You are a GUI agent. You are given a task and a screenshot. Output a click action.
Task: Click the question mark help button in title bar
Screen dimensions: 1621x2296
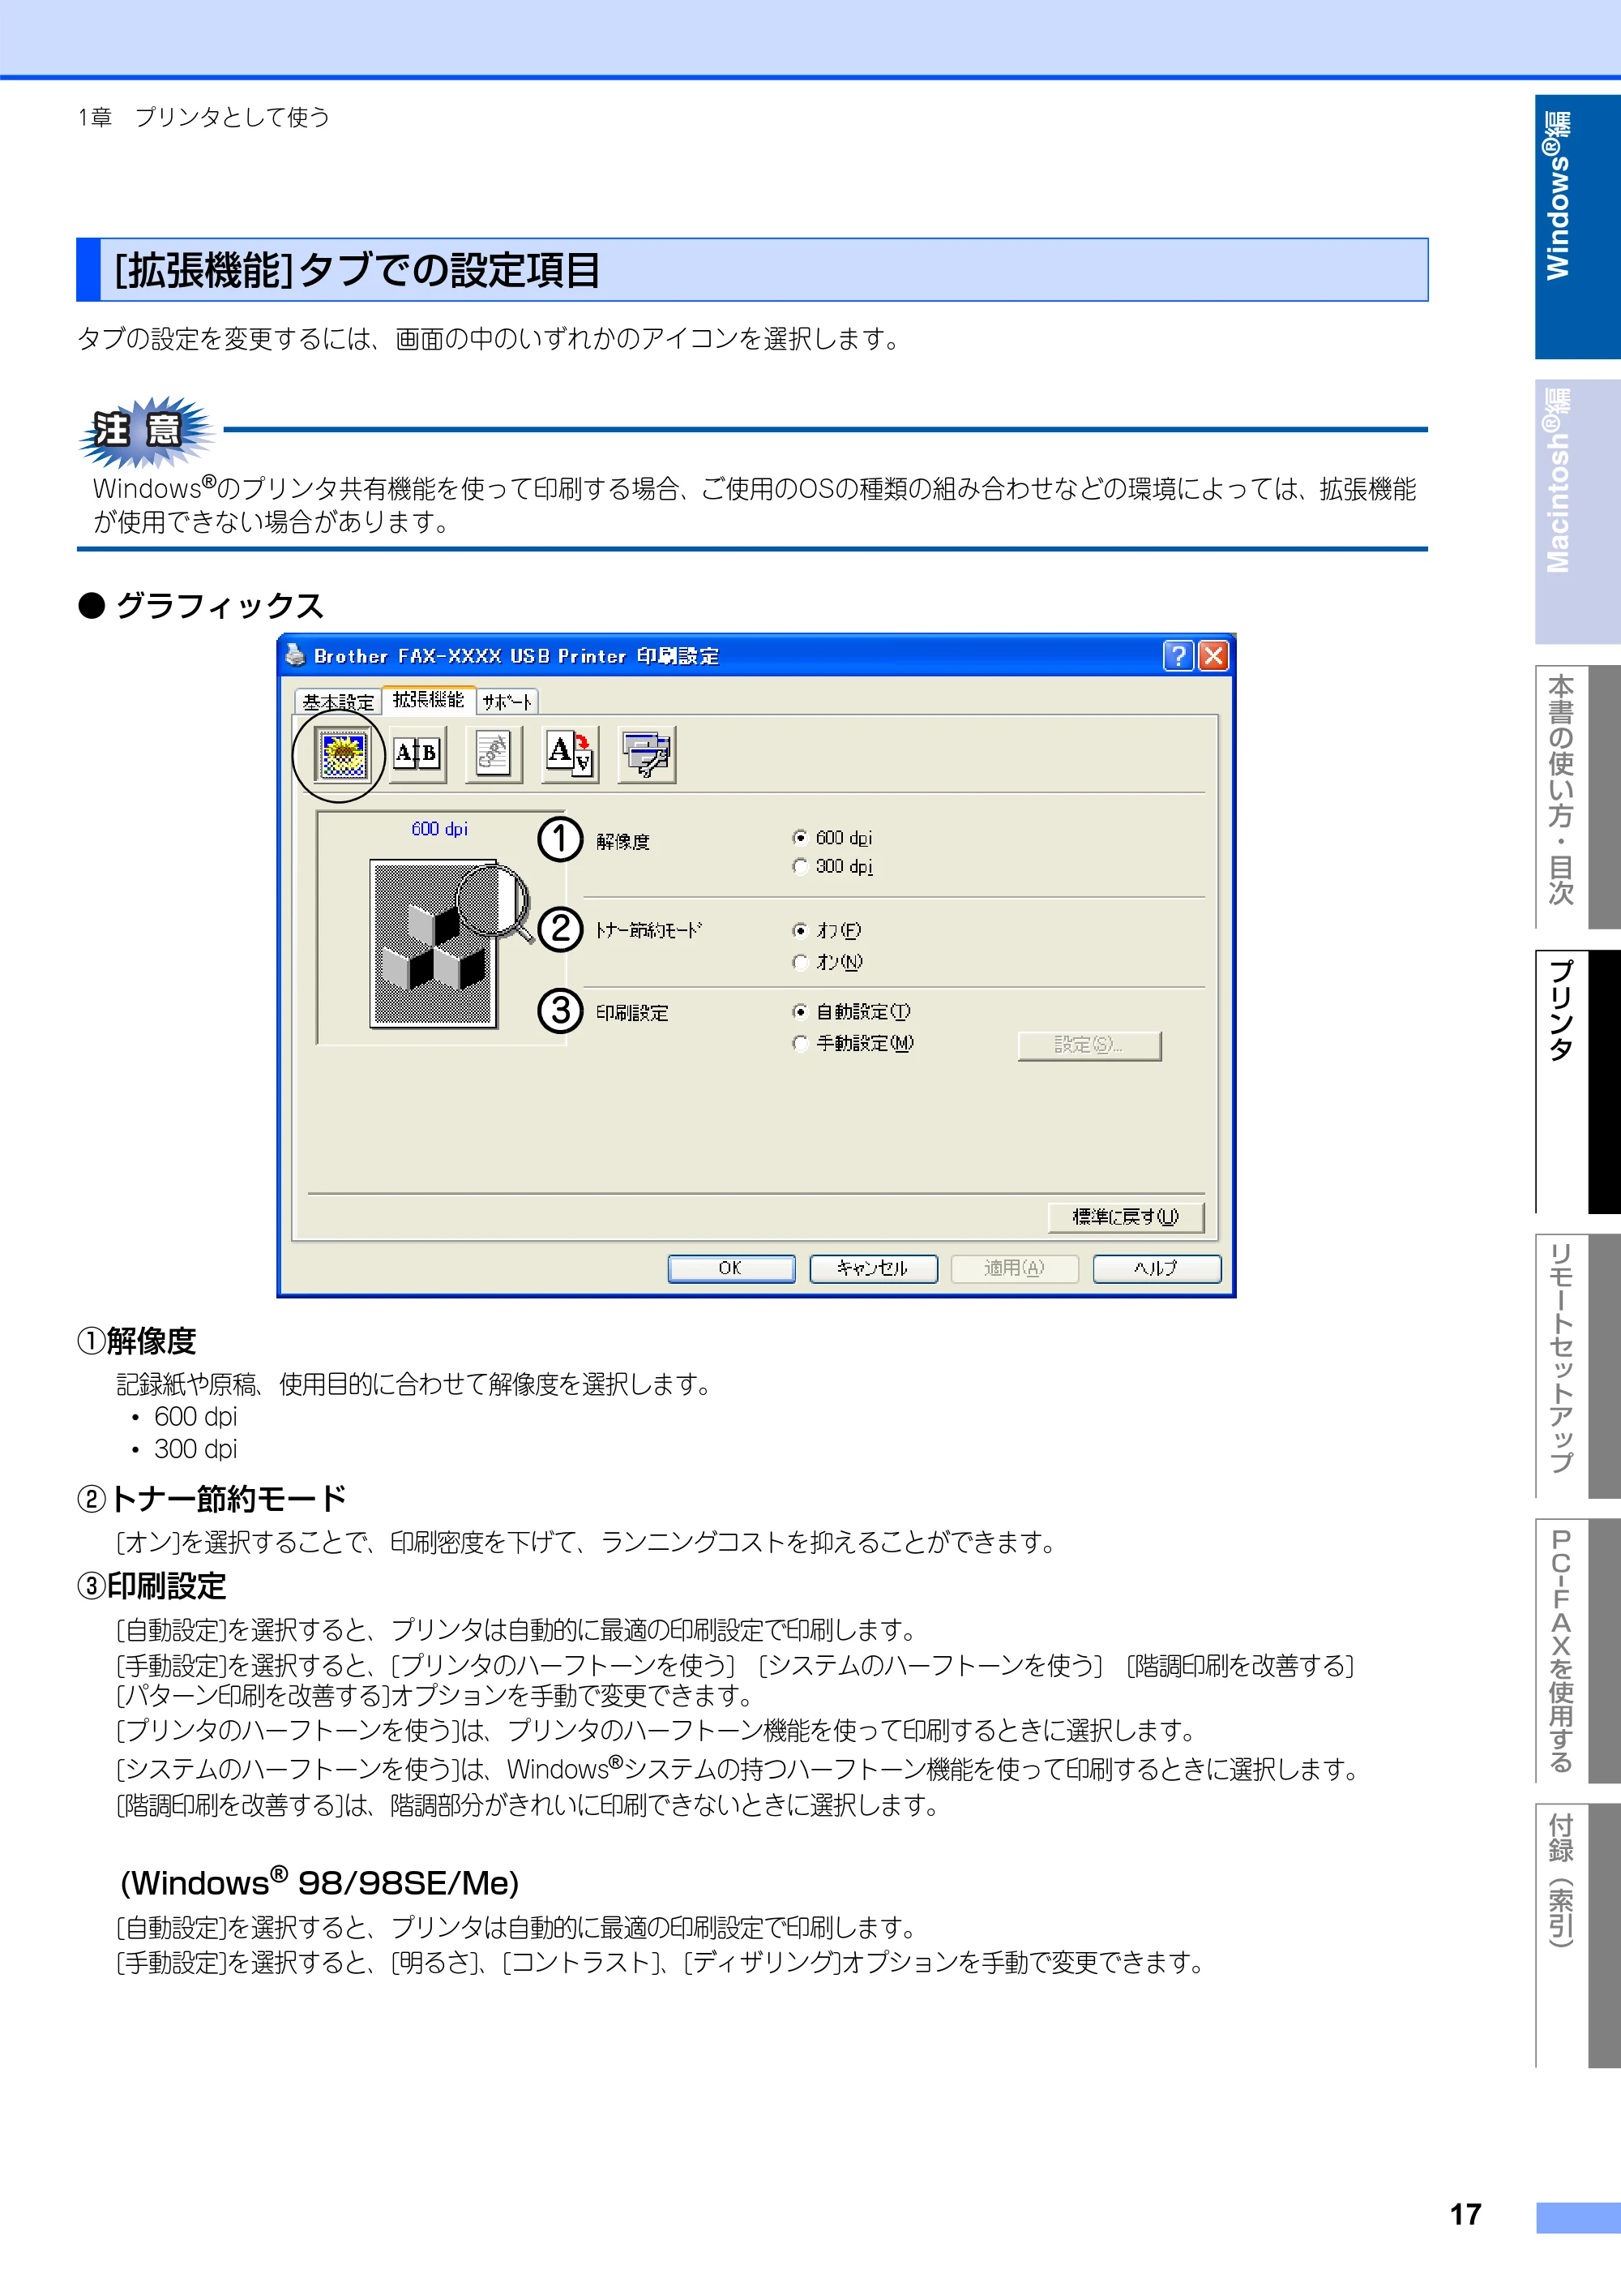(x=1178, y=656)
